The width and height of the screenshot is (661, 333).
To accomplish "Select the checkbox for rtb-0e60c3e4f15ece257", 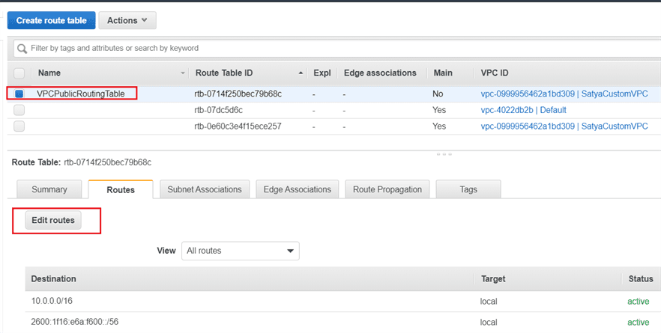I will pyautogui.click(x=19, y=126).
